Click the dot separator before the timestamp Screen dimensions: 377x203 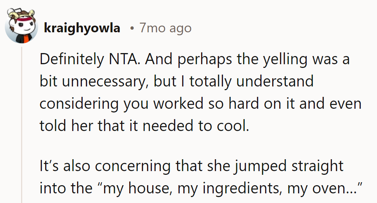pos(131,28)
